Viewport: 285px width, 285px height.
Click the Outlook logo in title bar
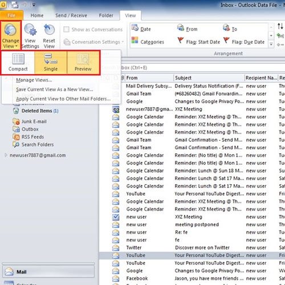pos(3,5)
